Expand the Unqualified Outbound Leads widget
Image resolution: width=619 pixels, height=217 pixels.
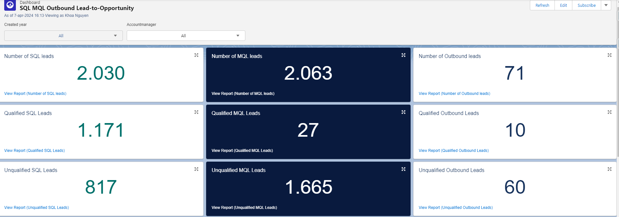point(609,169)
